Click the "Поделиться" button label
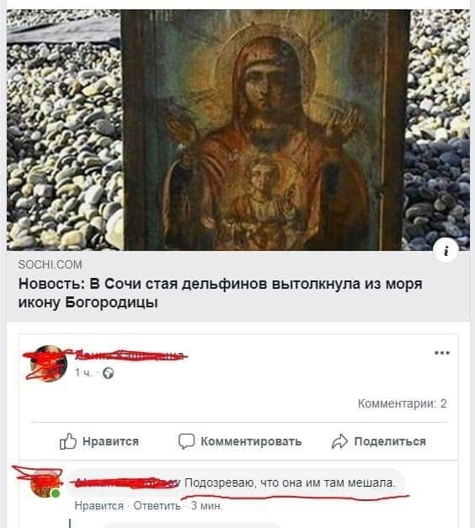 pos(390,441)
